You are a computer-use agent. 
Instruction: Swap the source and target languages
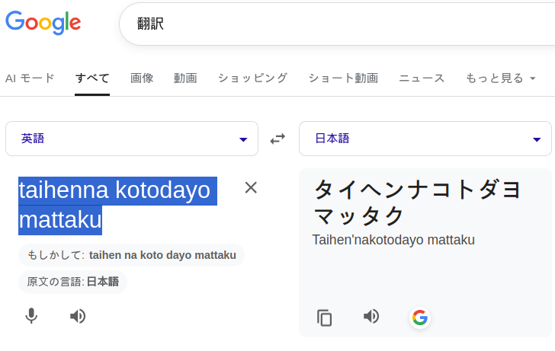(x=277, y=139)
